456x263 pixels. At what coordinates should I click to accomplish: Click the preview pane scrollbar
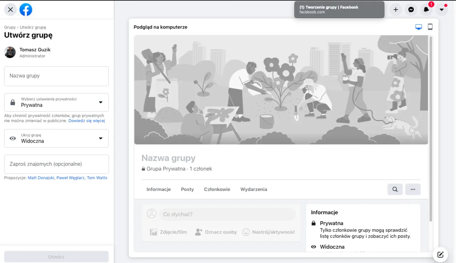coord(430,129)
